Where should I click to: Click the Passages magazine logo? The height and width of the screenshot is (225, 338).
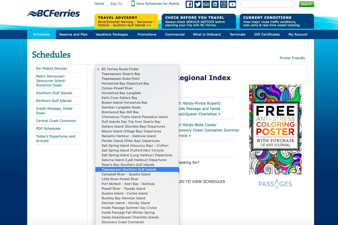point(275,184)
